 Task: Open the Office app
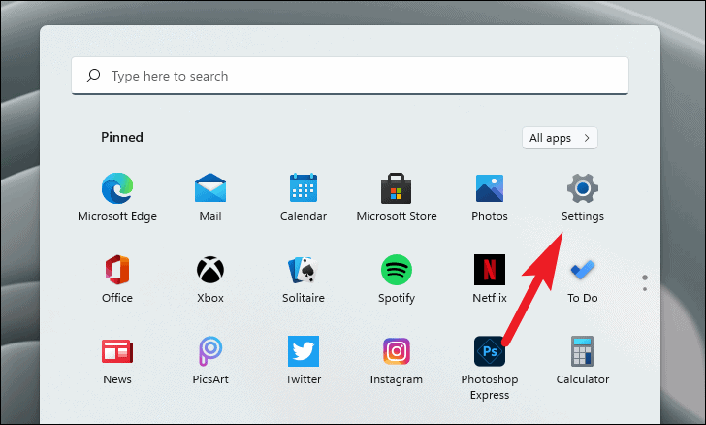(117, 278)
